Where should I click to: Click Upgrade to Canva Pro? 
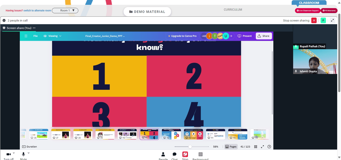pyautogui.click(x=182, y=36)
